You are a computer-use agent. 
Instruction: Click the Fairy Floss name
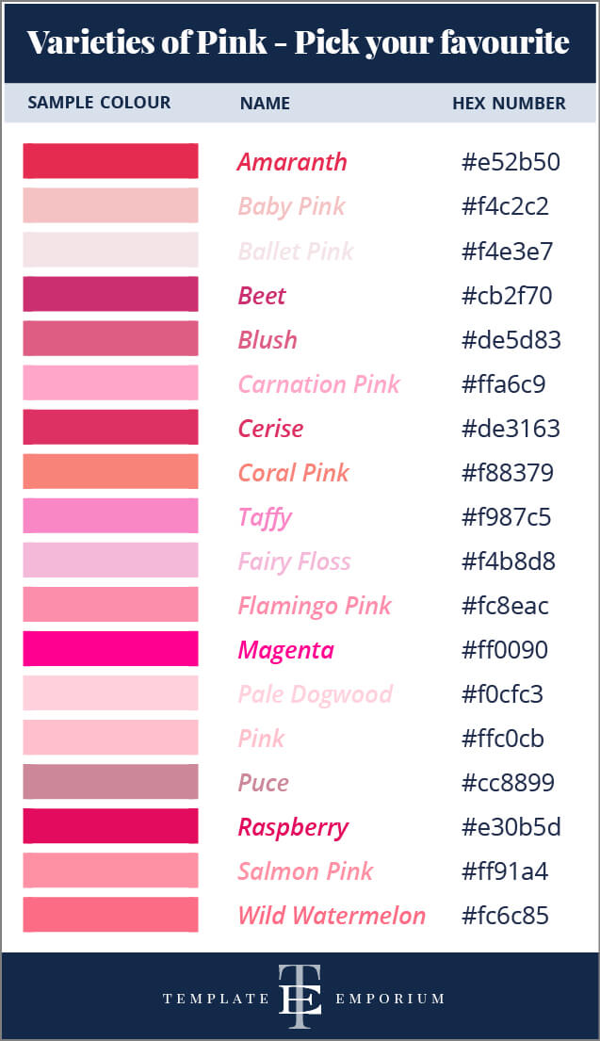coord(294,561)
